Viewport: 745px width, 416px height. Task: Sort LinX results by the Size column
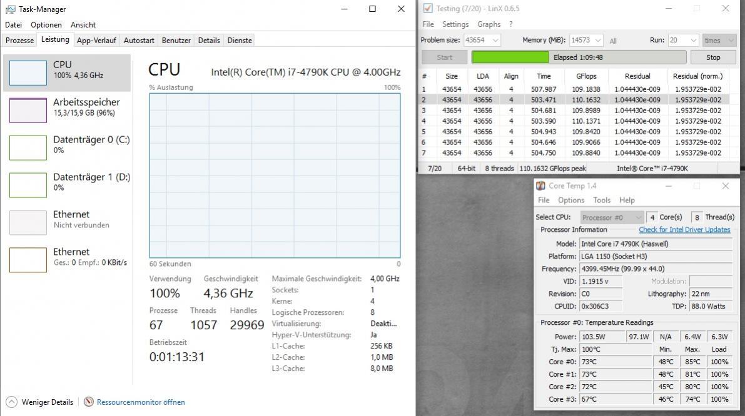[452, 76]
